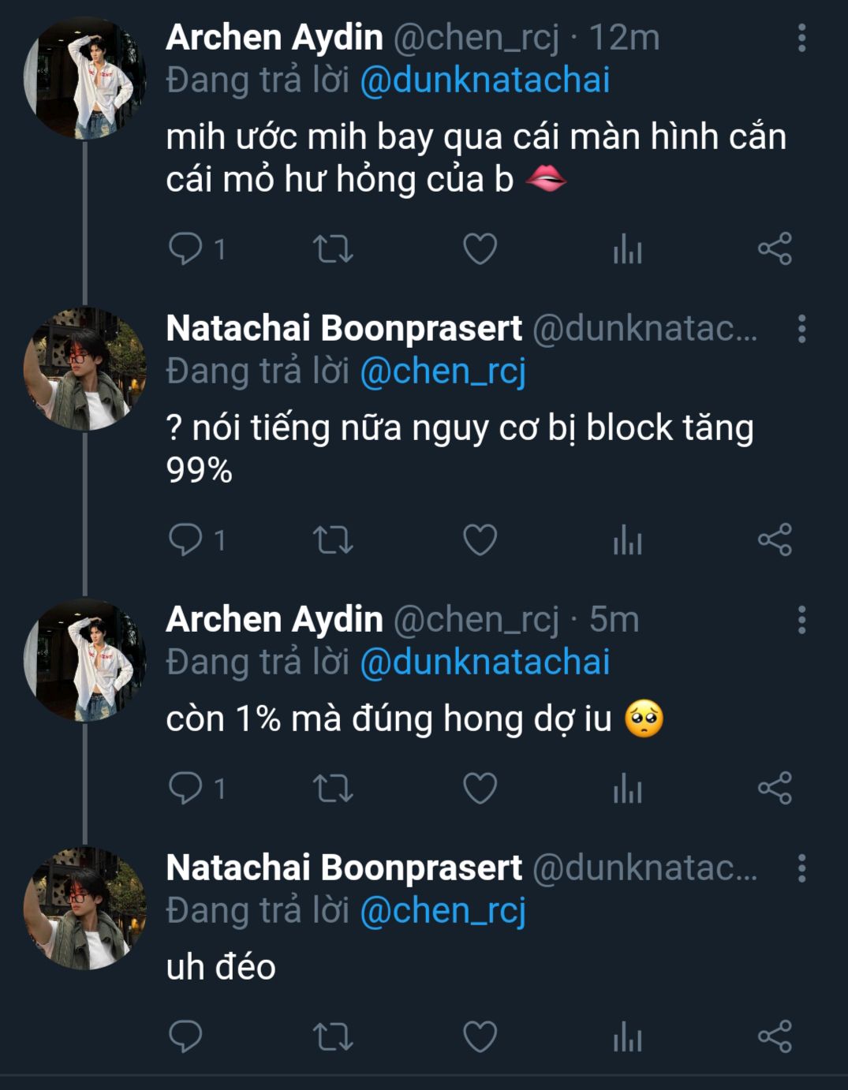The width and height of the screenshot is (848, 1090).
Task: Retweet the 'còn 1%' tweet
Action: tap(333, 788)
